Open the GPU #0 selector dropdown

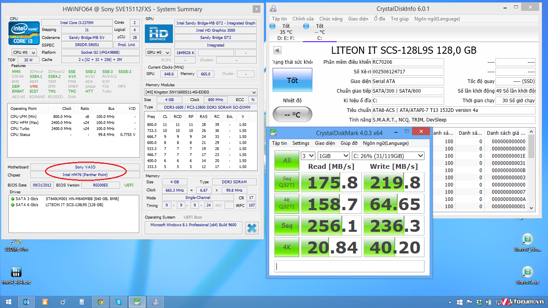tap(158, 53)
